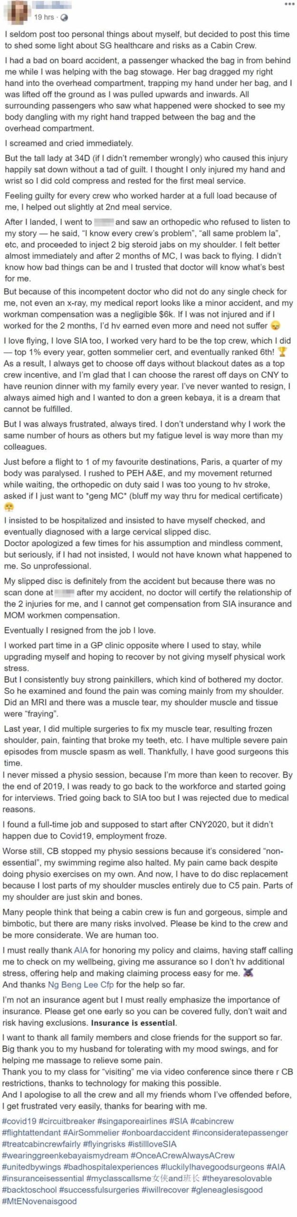Image resolution: width=297 pixels, height=1217 pixels.
Task: Click the globe audience icon
Action: pos(64,17)
